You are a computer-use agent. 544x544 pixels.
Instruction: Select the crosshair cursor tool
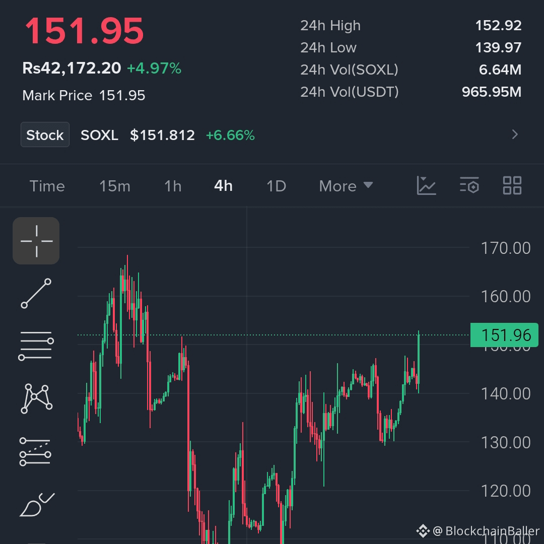click(x=36, y=241)
